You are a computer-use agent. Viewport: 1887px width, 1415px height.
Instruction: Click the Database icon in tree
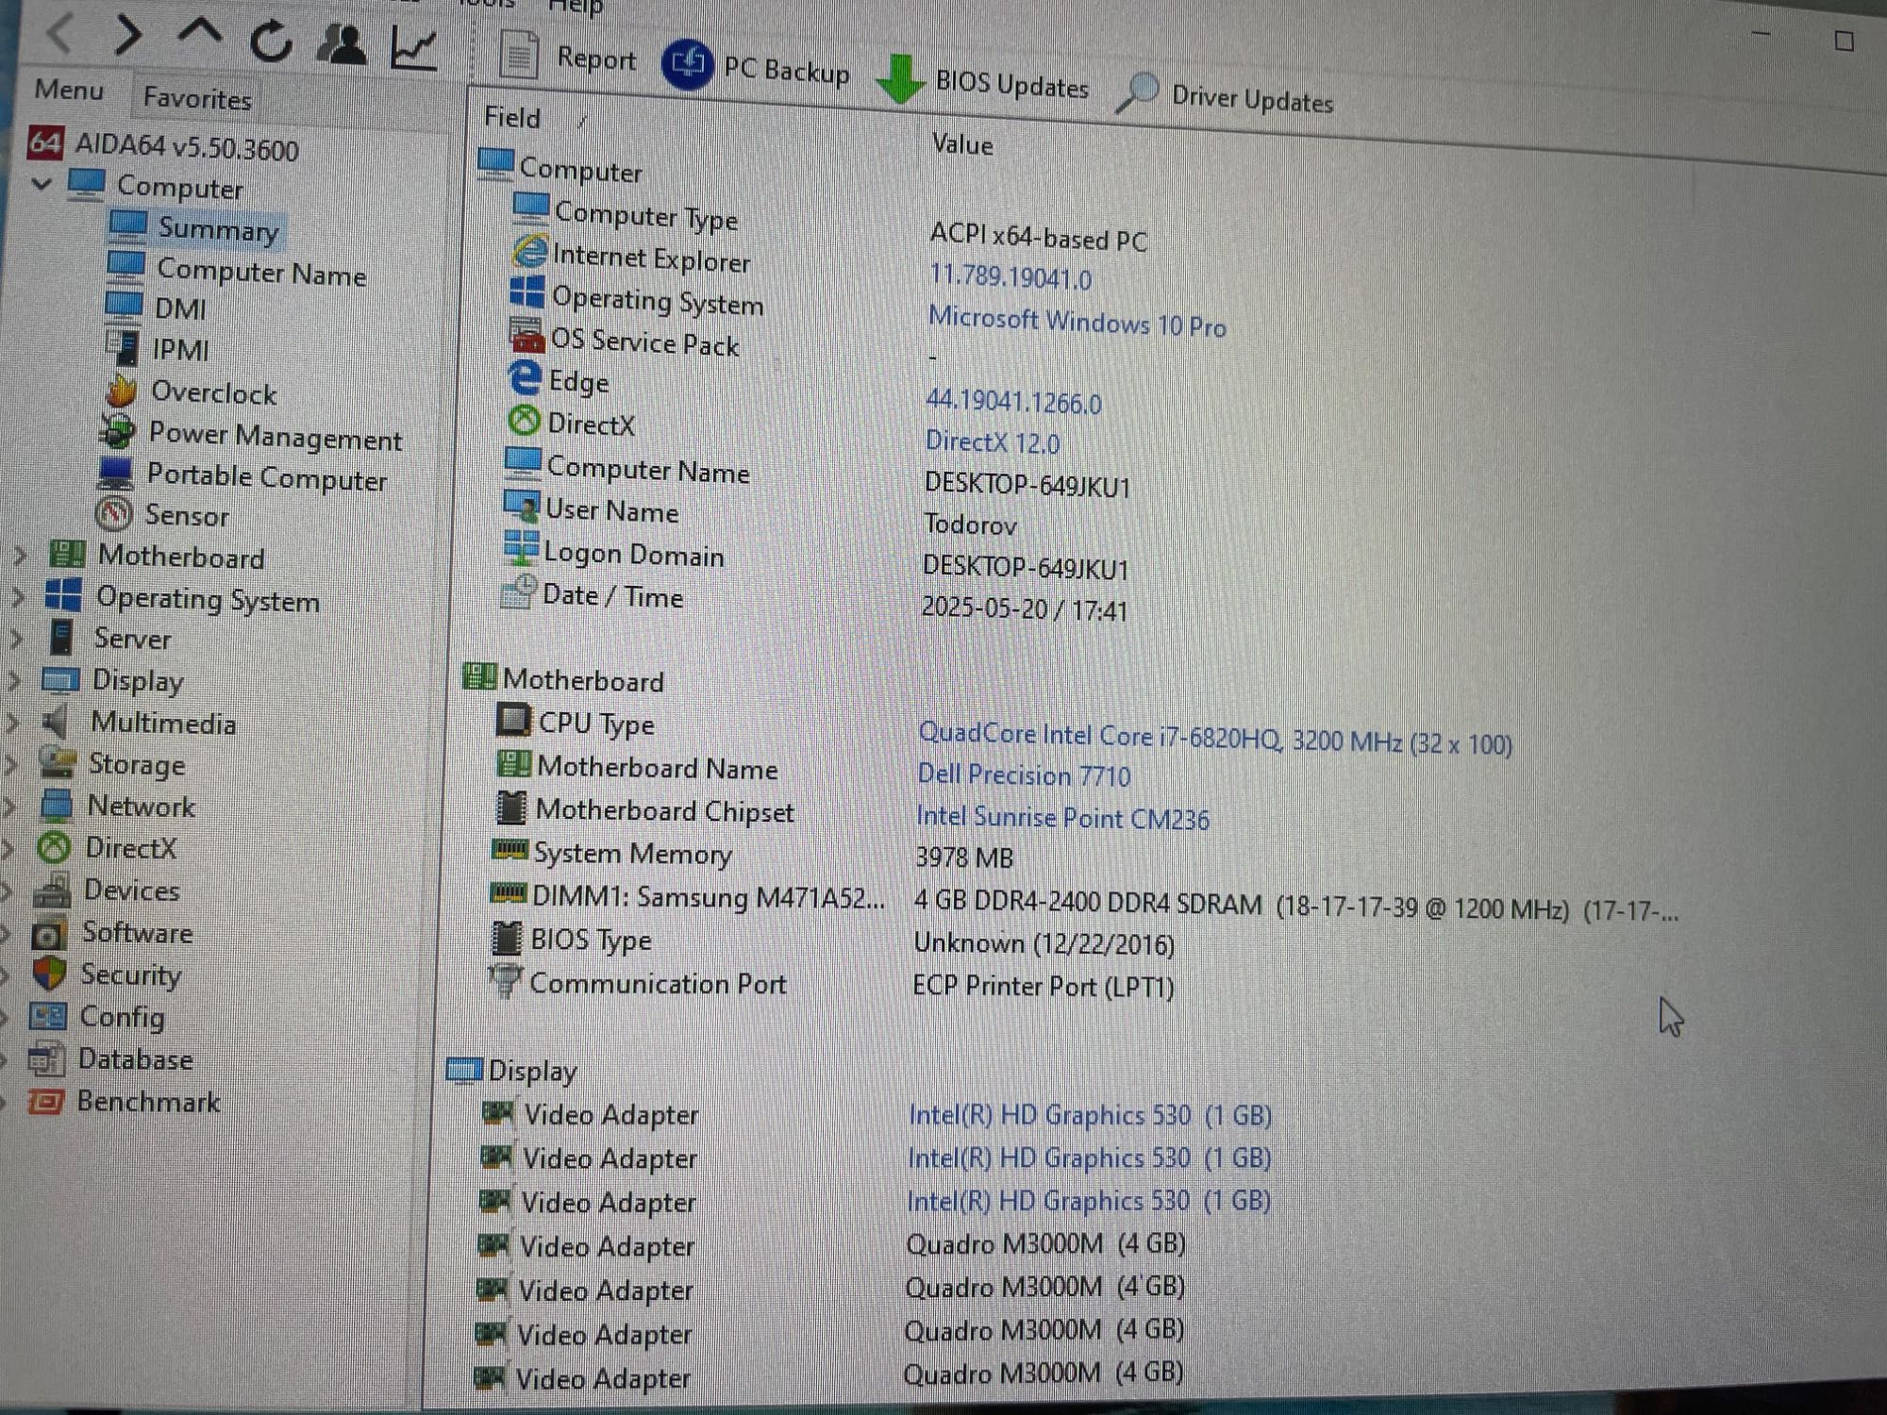[45, 1059]
